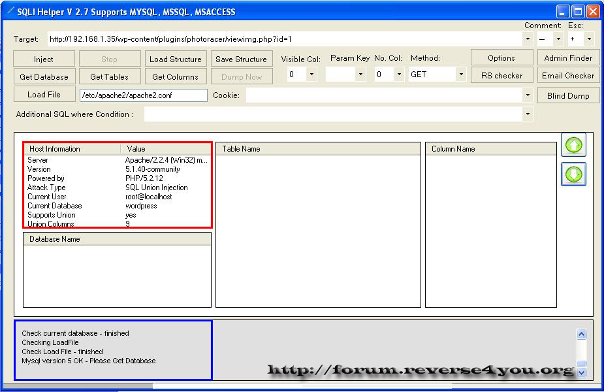Click Get Tables button
The image size is (604, 392).
[x=110, y=76]
